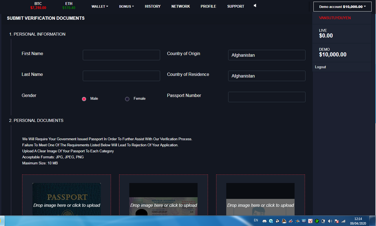The height and width of the screenshot is (226, 376).
Task: Switch to the LIVE account
Action: 342,34
